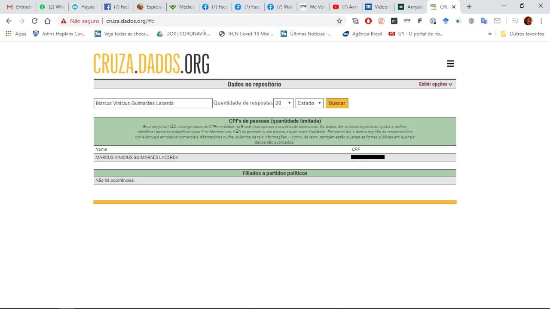The image size is (550, 309).
Task: Open the Estado dropdown
Action: point(309,103)
